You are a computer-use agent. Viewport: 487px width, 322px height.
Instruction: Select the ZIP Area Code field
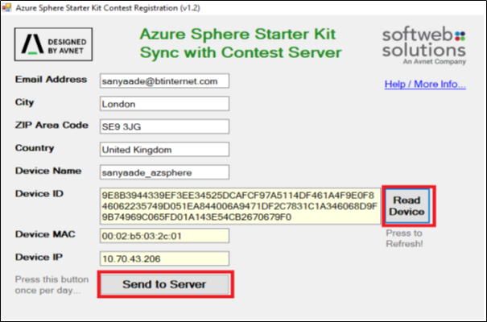coord(164,126)
